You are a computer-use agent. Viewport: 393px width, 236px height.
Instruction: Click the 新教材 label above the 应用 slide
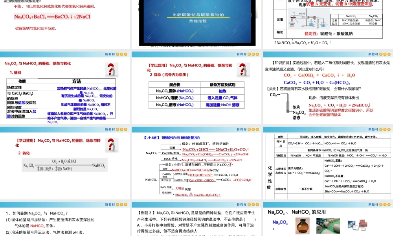pyautogui.click(x=373, y=205)
